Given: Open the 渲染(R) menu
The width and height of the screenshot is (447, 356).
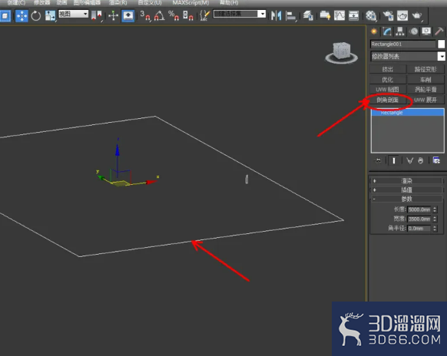Looking at the screenshot, I should [x=118, y=3].
